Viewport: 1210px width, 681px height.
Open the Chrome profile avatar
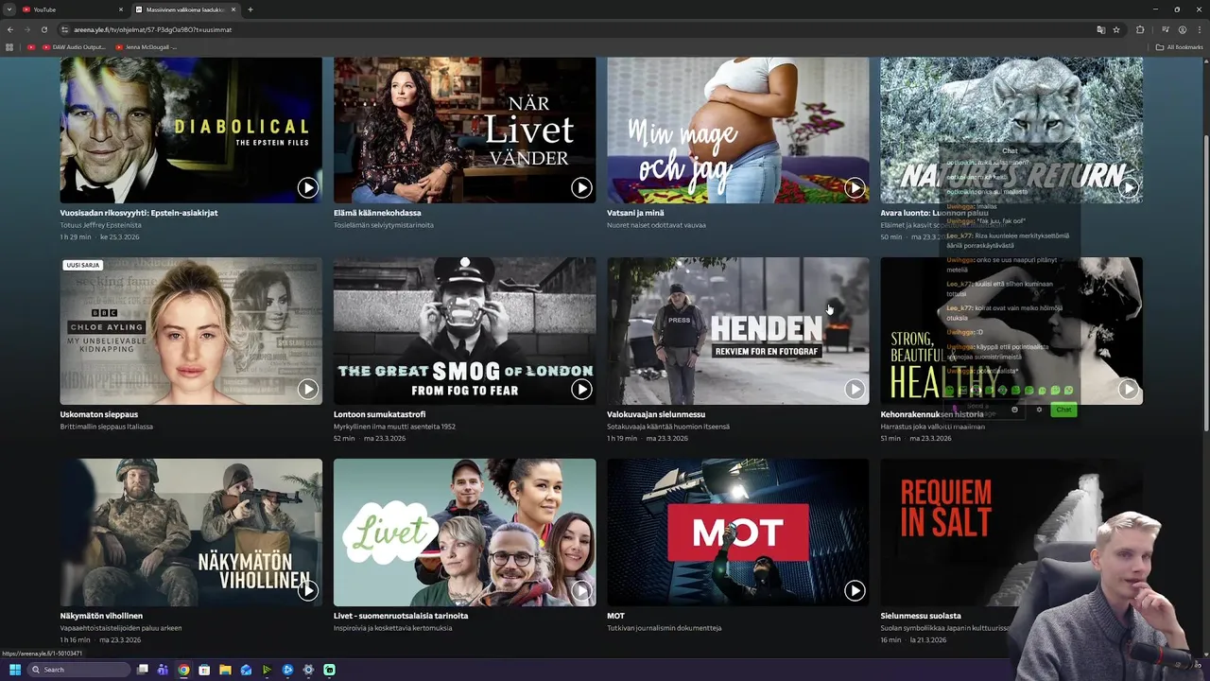(1182, 29)
